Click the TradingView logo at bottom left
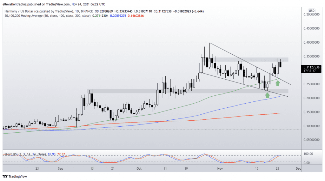This screenshot has width=325, height=181. click(15, 176)
